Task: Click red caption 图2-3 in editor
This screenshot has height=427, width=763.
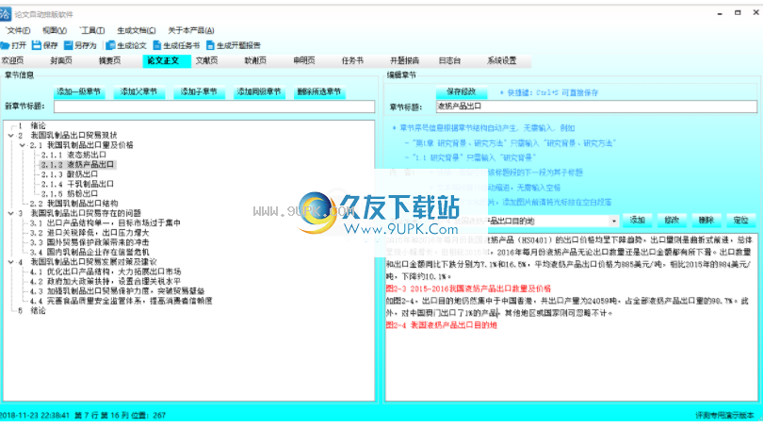Action: pyautogui.click(x=468, y=288)
